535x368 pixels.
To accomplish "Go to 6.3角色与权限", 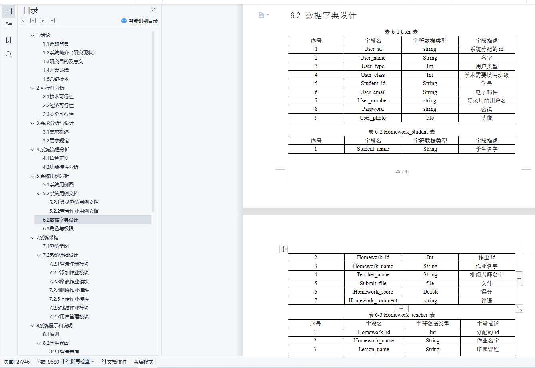I will (x=58, y=229).
